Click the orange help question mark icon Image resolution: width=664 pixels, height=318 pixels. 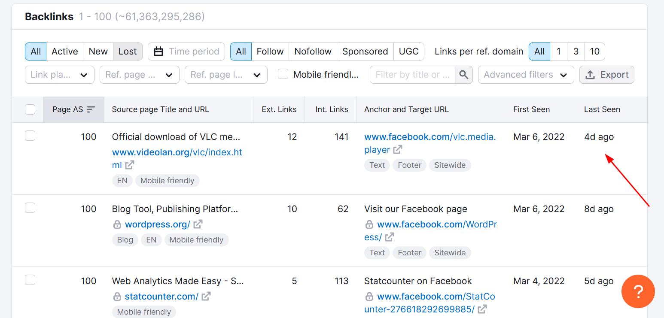tap(638, 291)
